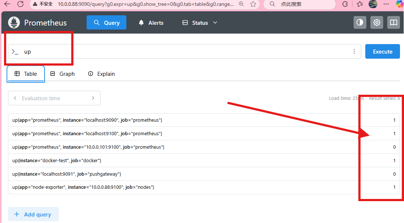The height and width of the screenshot is (223, 404).
Task: Open the Alerts page
Action: [x=151, y=23]
